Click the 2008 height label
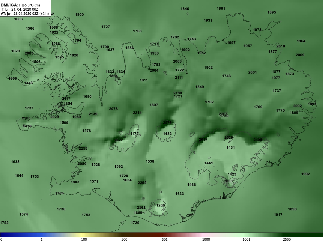 [x=228, y=181]
